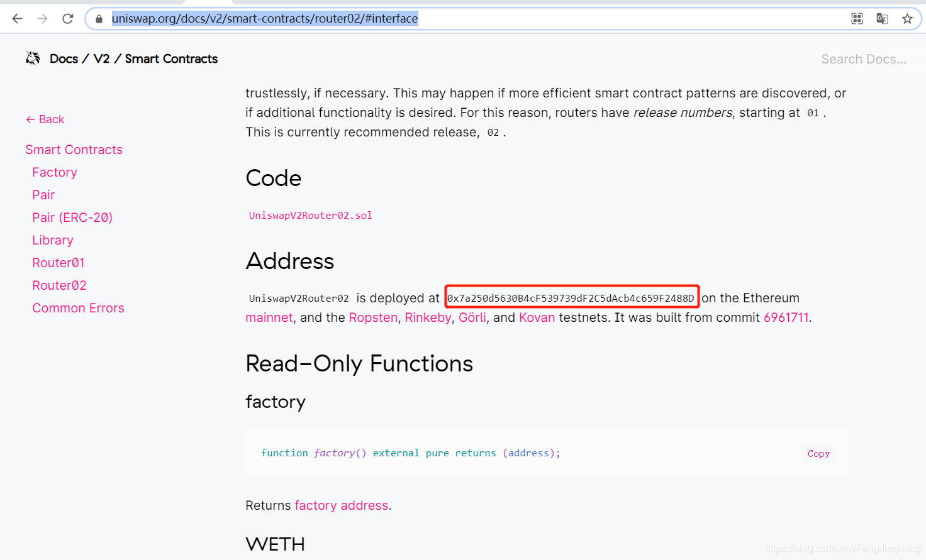Follow the Görli testnet link

[x=472, y=317]
